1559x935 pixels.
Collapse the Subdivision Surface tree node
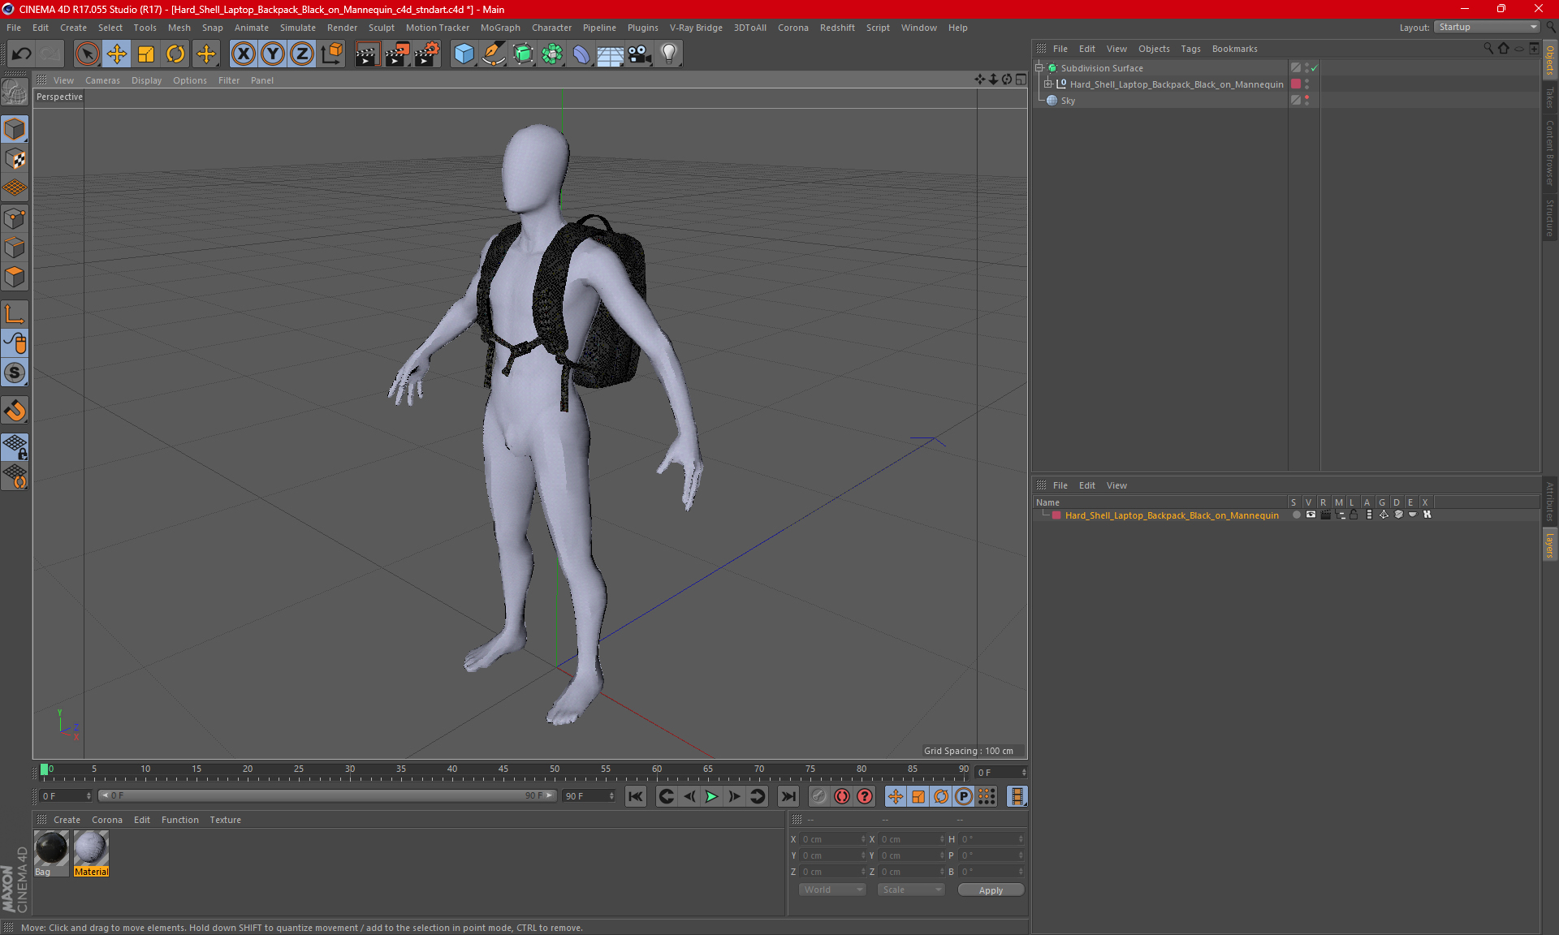(x=1039, y=68)
